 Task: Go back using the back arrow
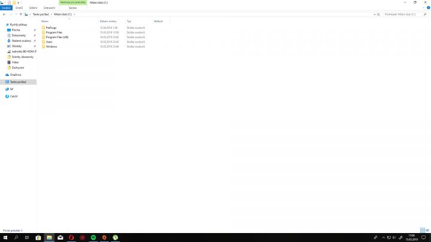[4, 14]
